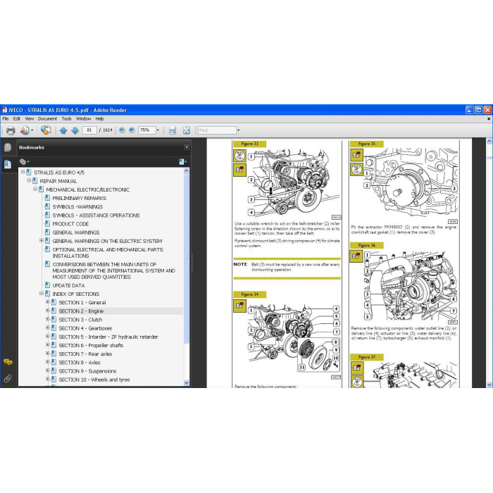Click document view scroll down arrow
The height and width of the screenshot is (493, 493).
click(489, 385)
